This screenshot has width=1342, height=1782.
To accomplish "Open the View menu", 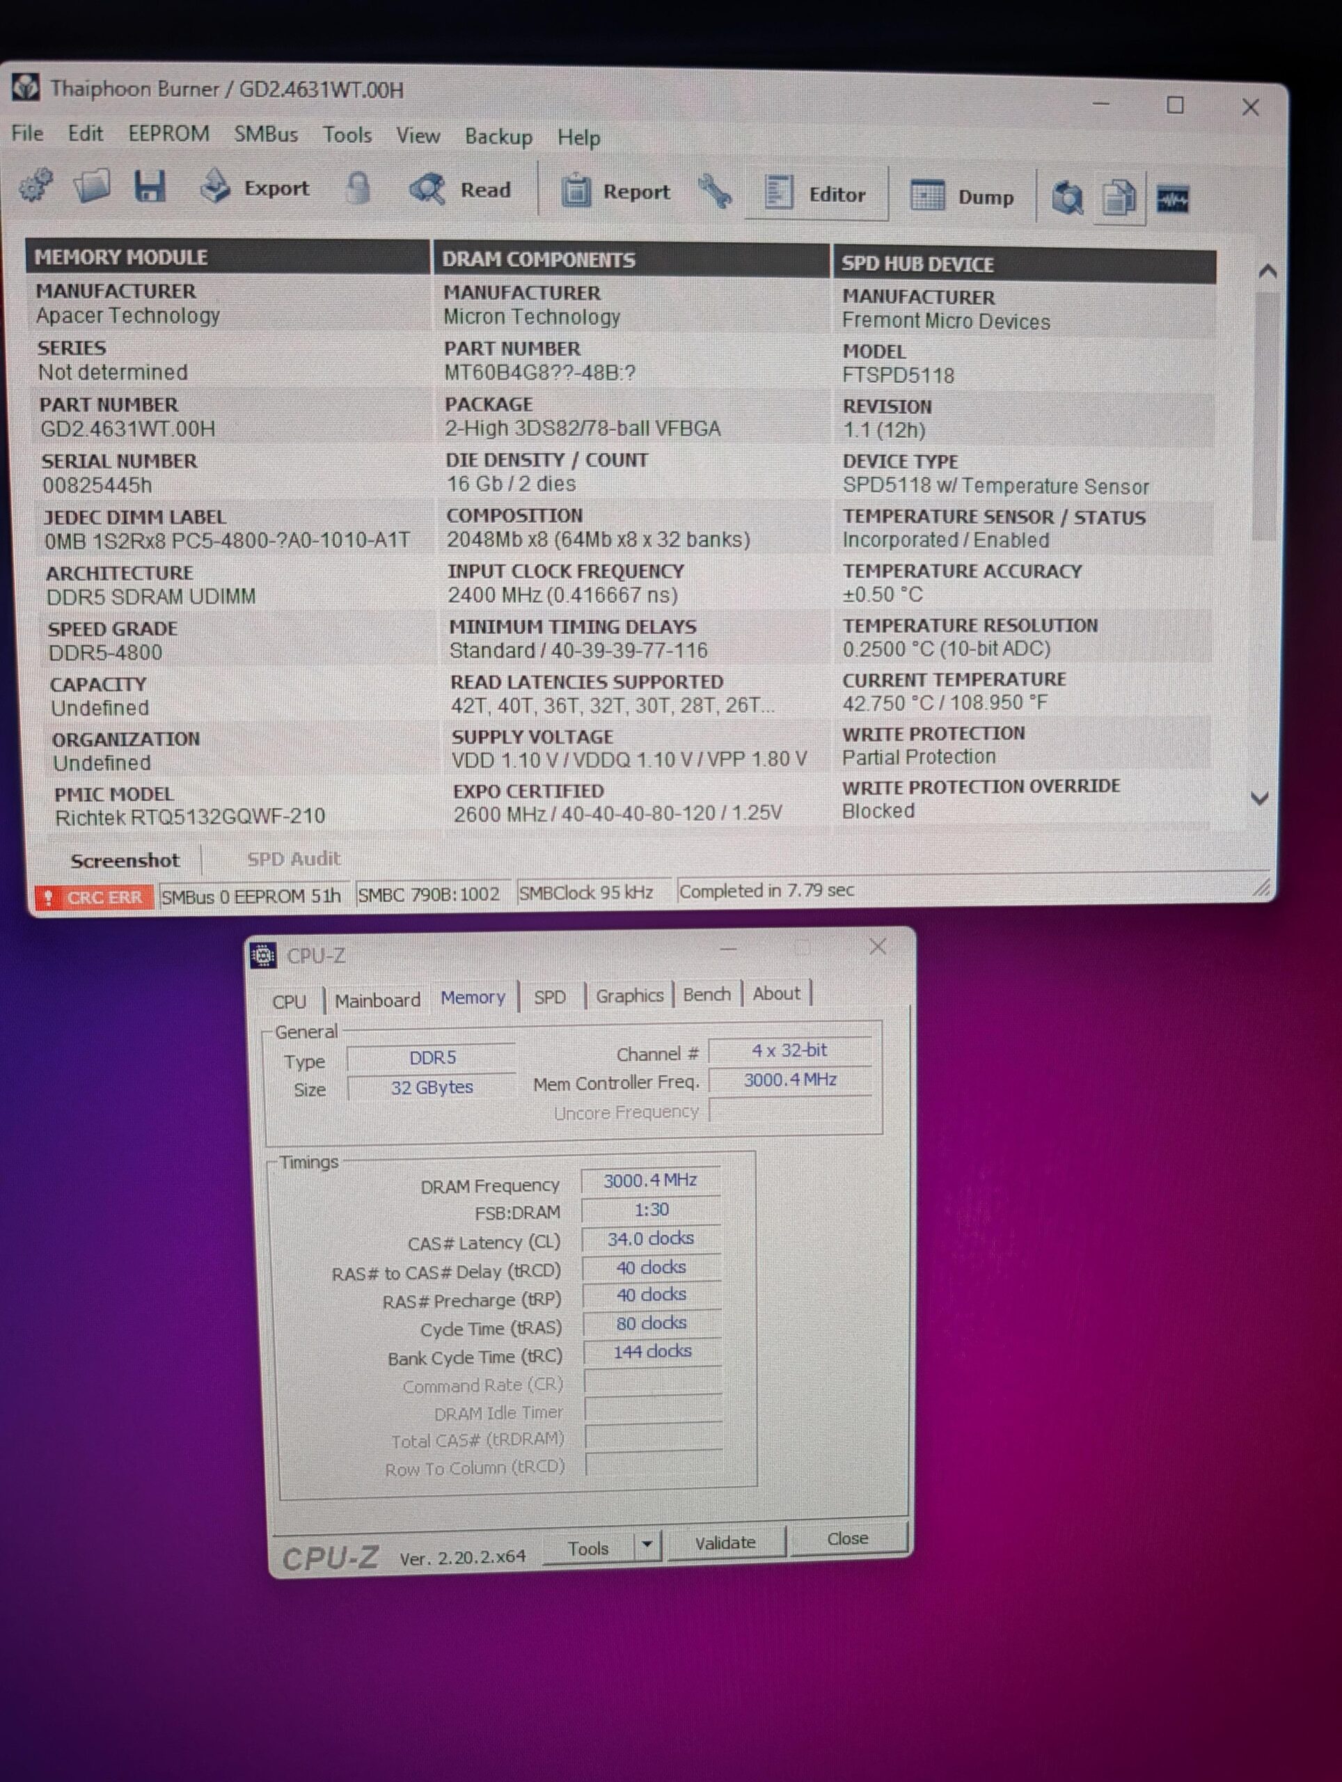I will [x=418, y=136].
